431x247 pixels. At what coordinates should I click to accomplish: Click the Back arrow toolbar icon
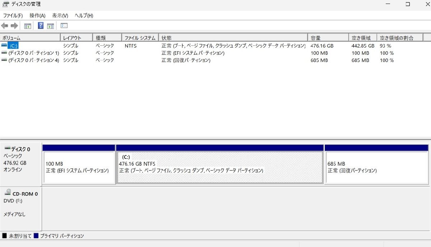point(5,26)
